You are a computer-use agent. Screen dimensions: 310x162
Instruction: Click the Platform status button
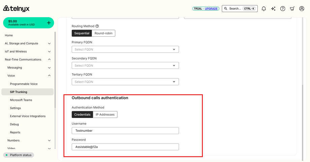19,155
